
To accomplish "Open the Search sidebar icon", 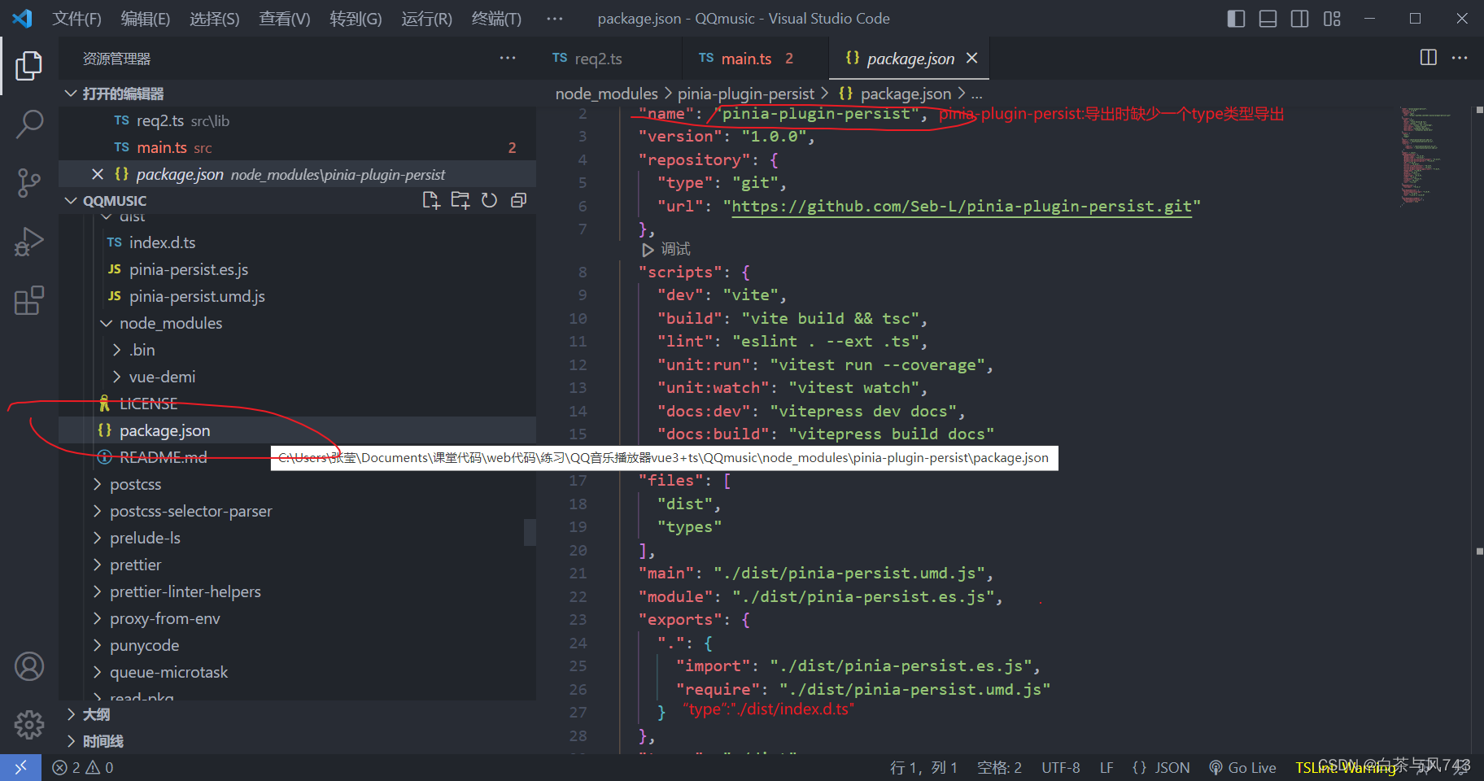I will pyautogui.click(x=29, y=124).
